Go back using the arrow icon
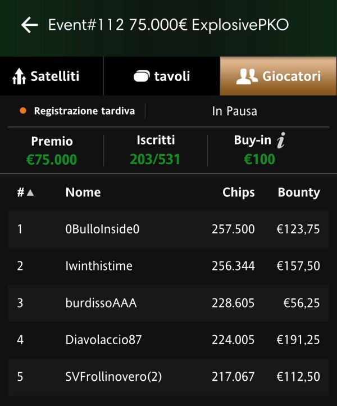Viewport: 337px width, 406px height. coord(29,25)
